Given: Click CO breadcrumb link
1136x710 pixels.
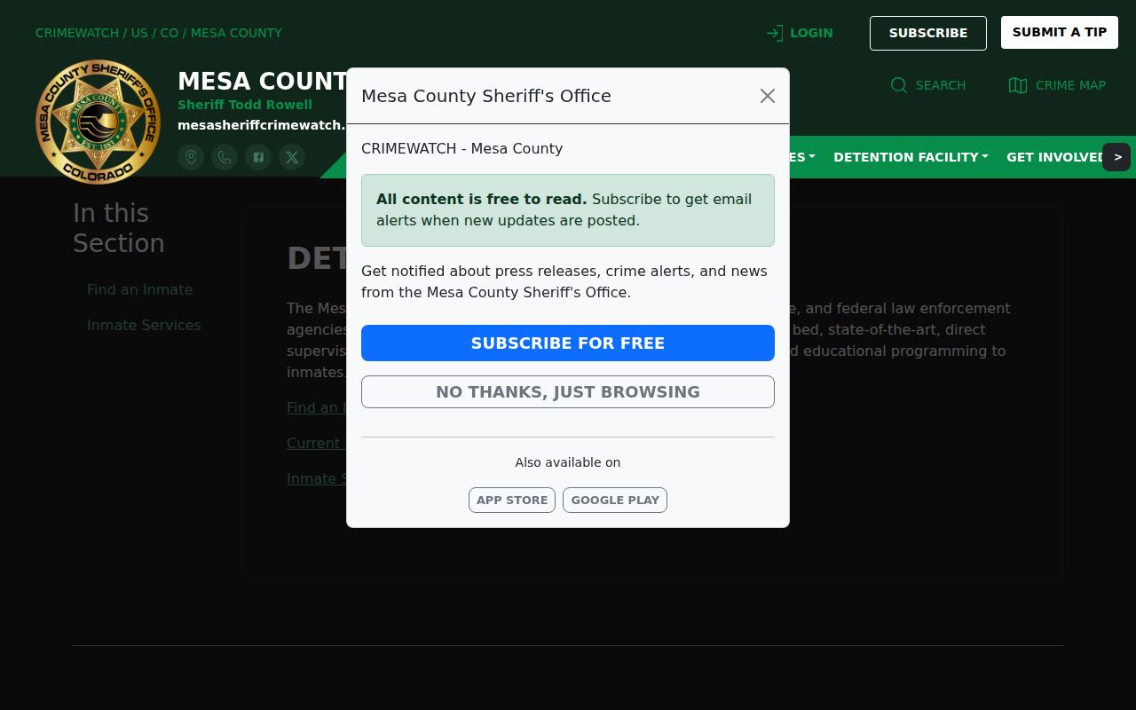Looking at the screenshot, I should tap(169, 33).
